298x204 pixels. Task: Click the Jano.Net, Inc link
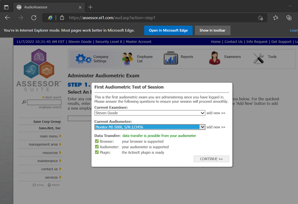50,128
